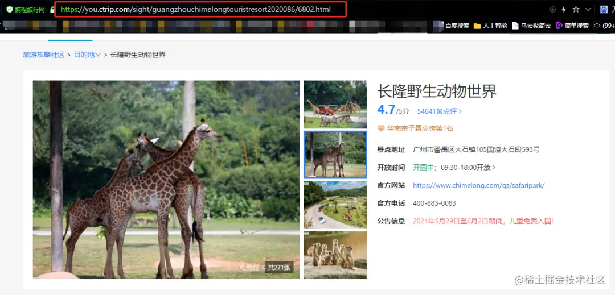This screenshot has width=615, height=295.
Task: Open the 华南亲子景点榜第1名 ranking link
Action: 420,128
